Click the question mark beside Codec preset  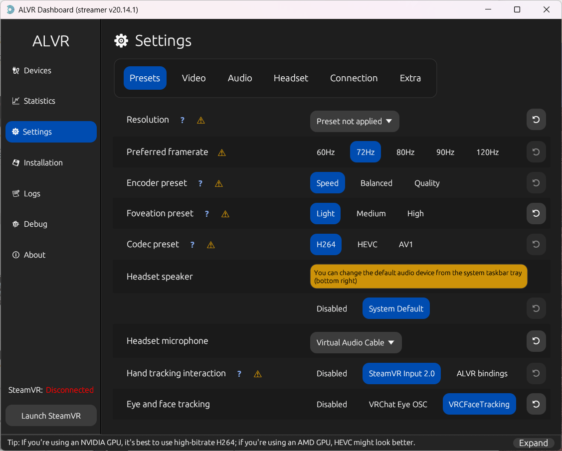tap(192, 245)
